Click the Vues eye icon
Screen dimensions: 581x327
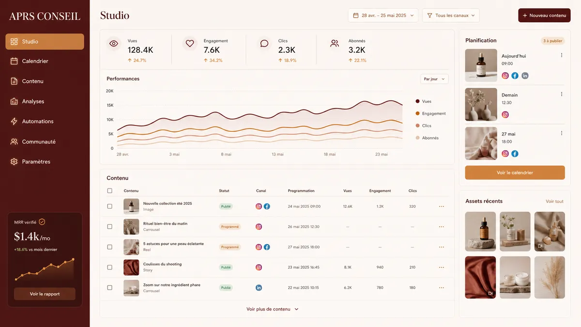click(114, 44)
